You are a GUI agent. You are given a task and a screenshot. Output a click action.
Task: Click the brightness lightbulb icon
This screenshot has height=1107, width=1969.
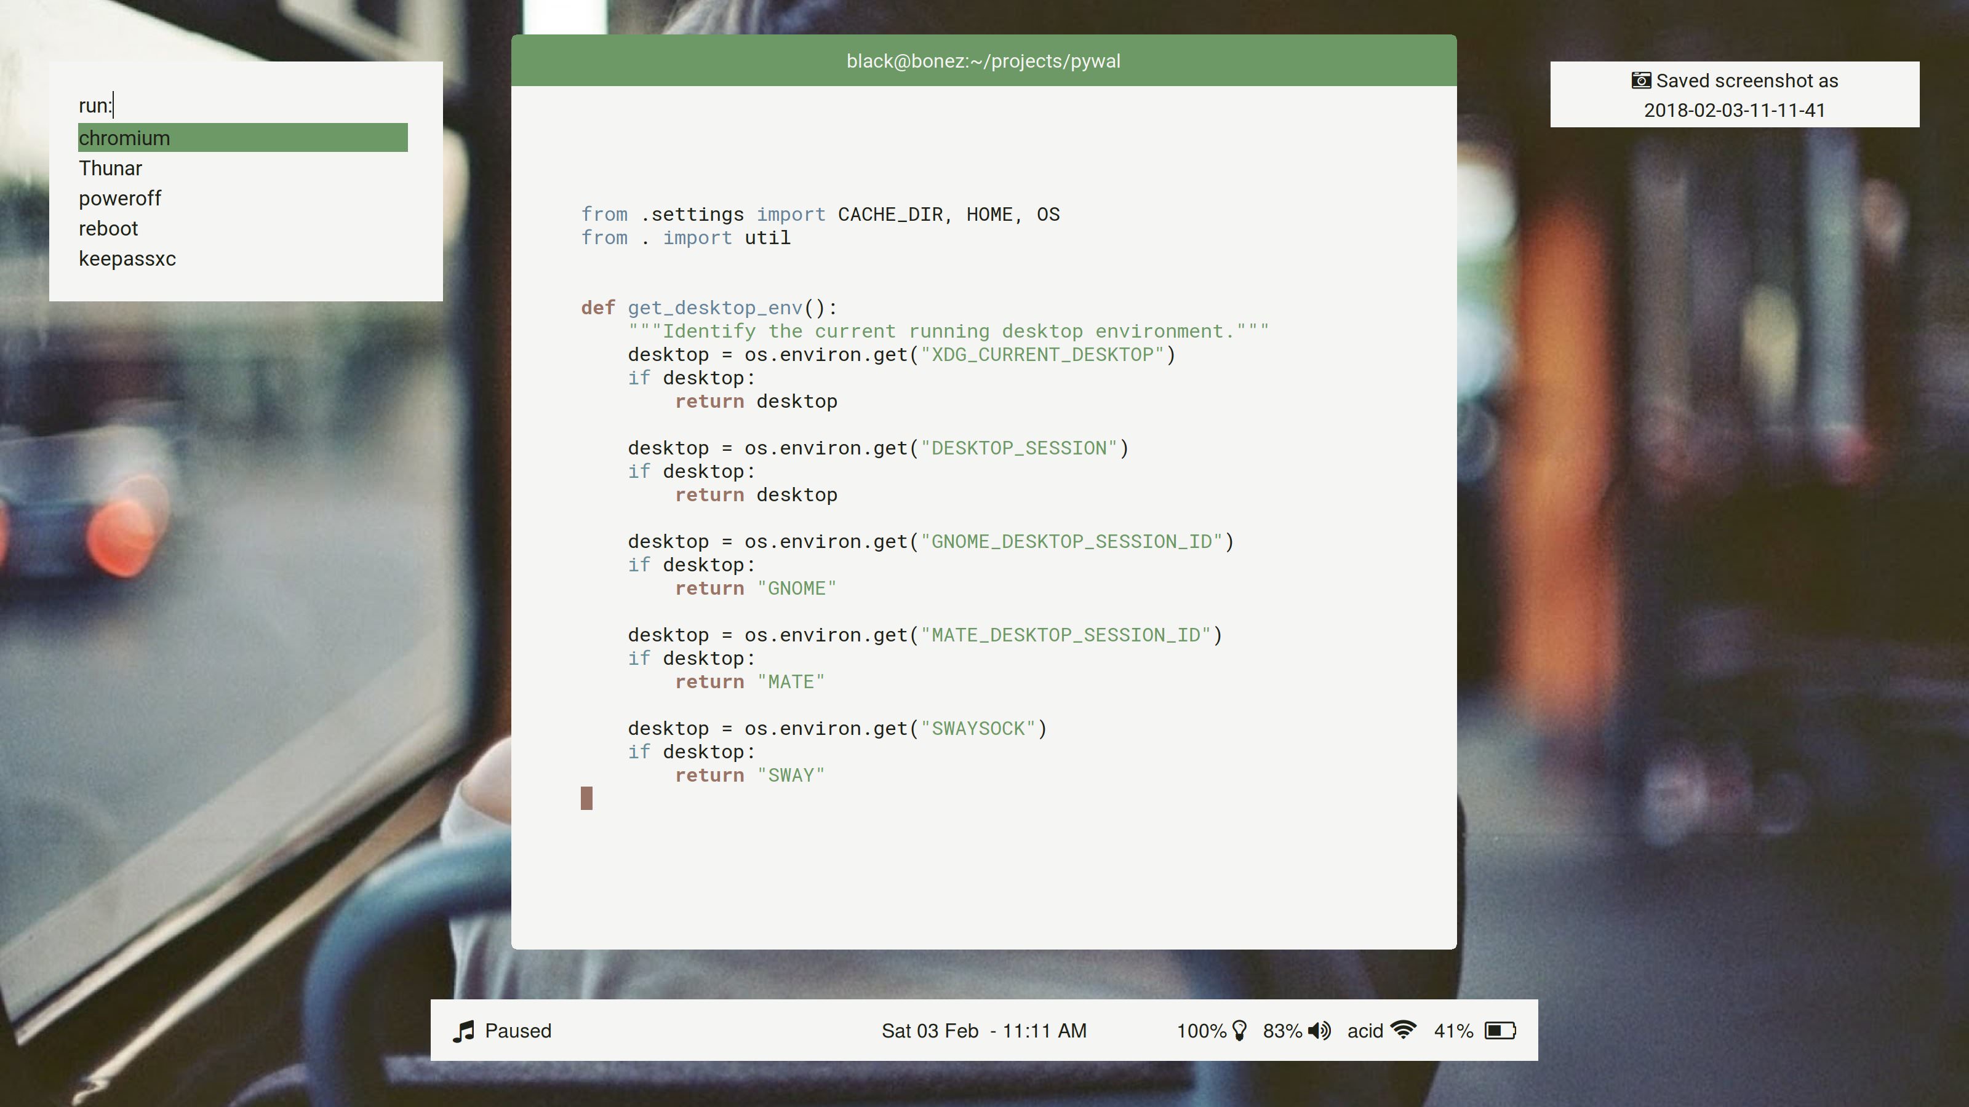pyautogui.click(x=1240, y=1031)
